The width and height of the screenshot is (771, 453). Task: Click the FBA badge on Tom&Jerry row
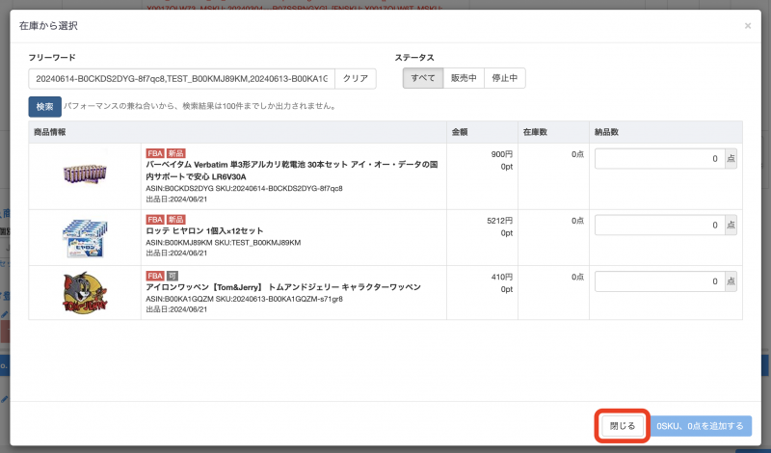click(155, 276)
